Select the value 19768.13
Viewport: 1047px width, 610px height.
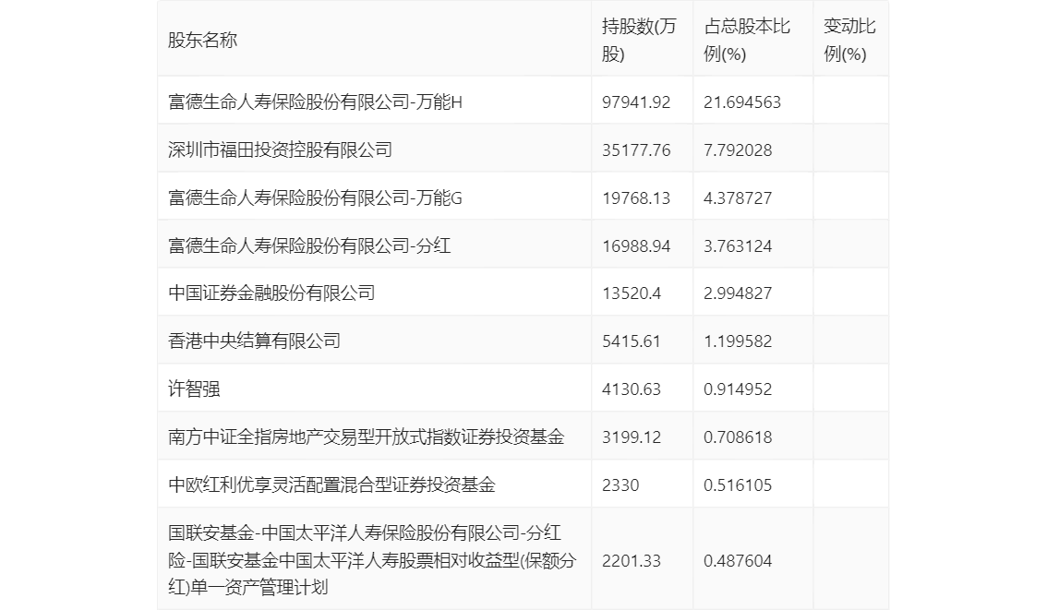[635, 198]
